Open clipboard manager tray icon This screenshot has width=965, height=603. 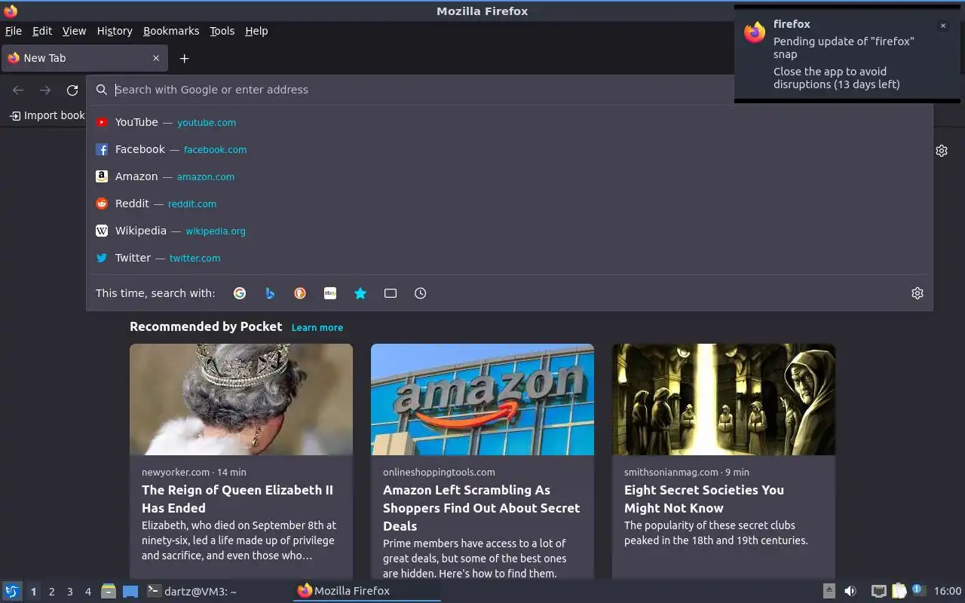click(x=899, y=591)
